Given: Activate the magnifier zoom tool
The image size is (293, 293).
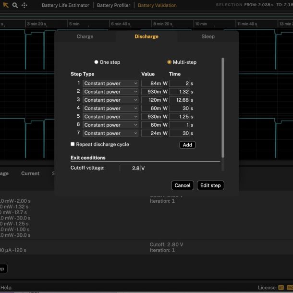Looking at the screenshot, I should [15, 5].
